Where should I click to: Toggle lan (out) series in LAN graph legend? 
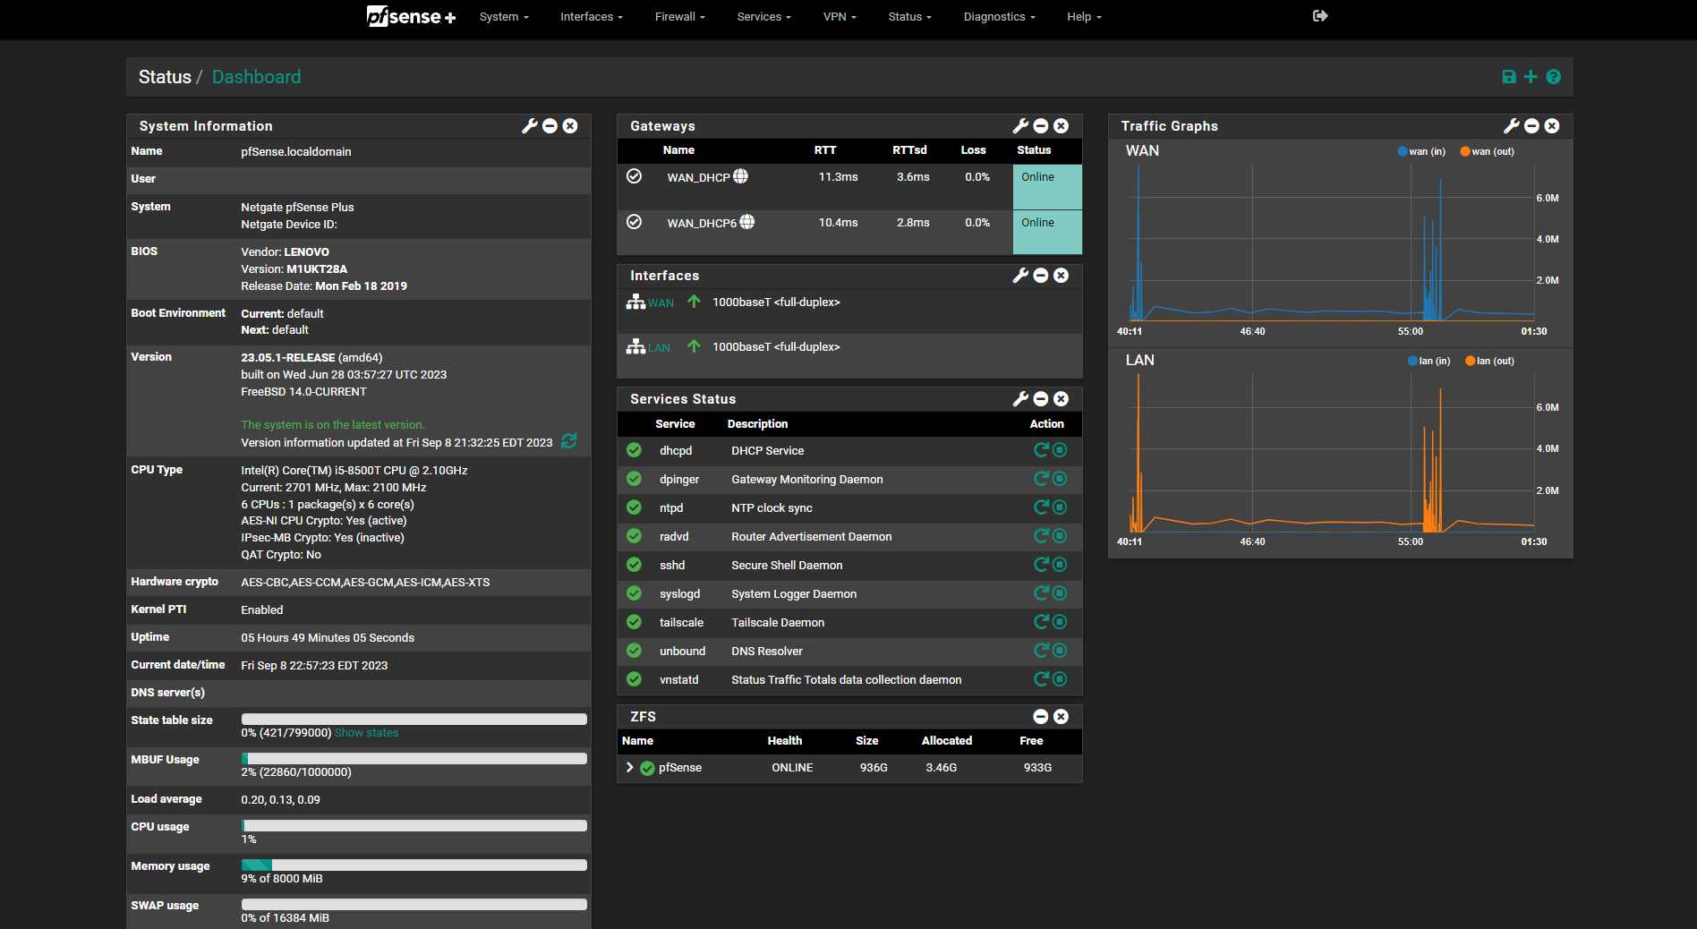point(1489,361)
